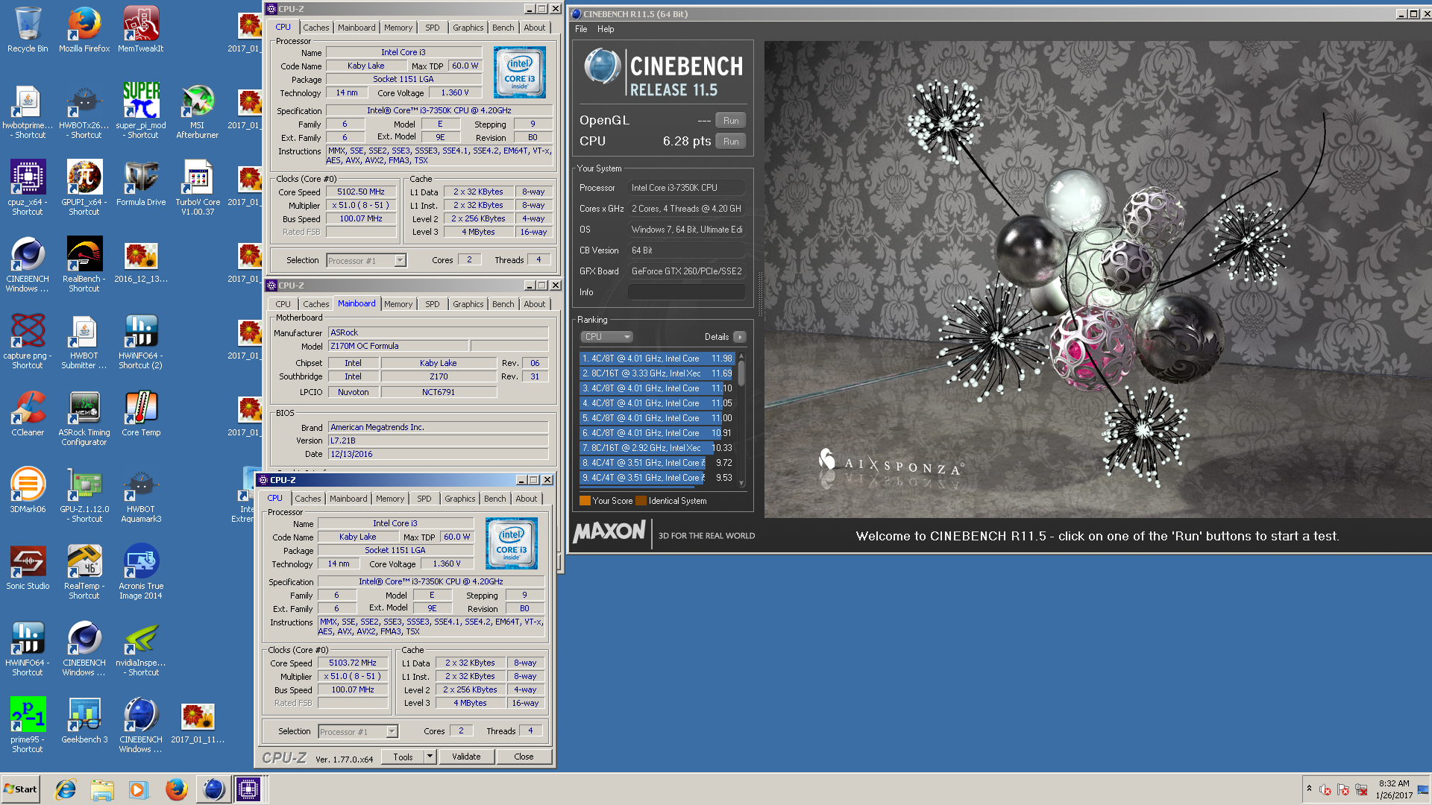
Task: Show hidden system tray icons
Action: click(x=1309, y=789)
